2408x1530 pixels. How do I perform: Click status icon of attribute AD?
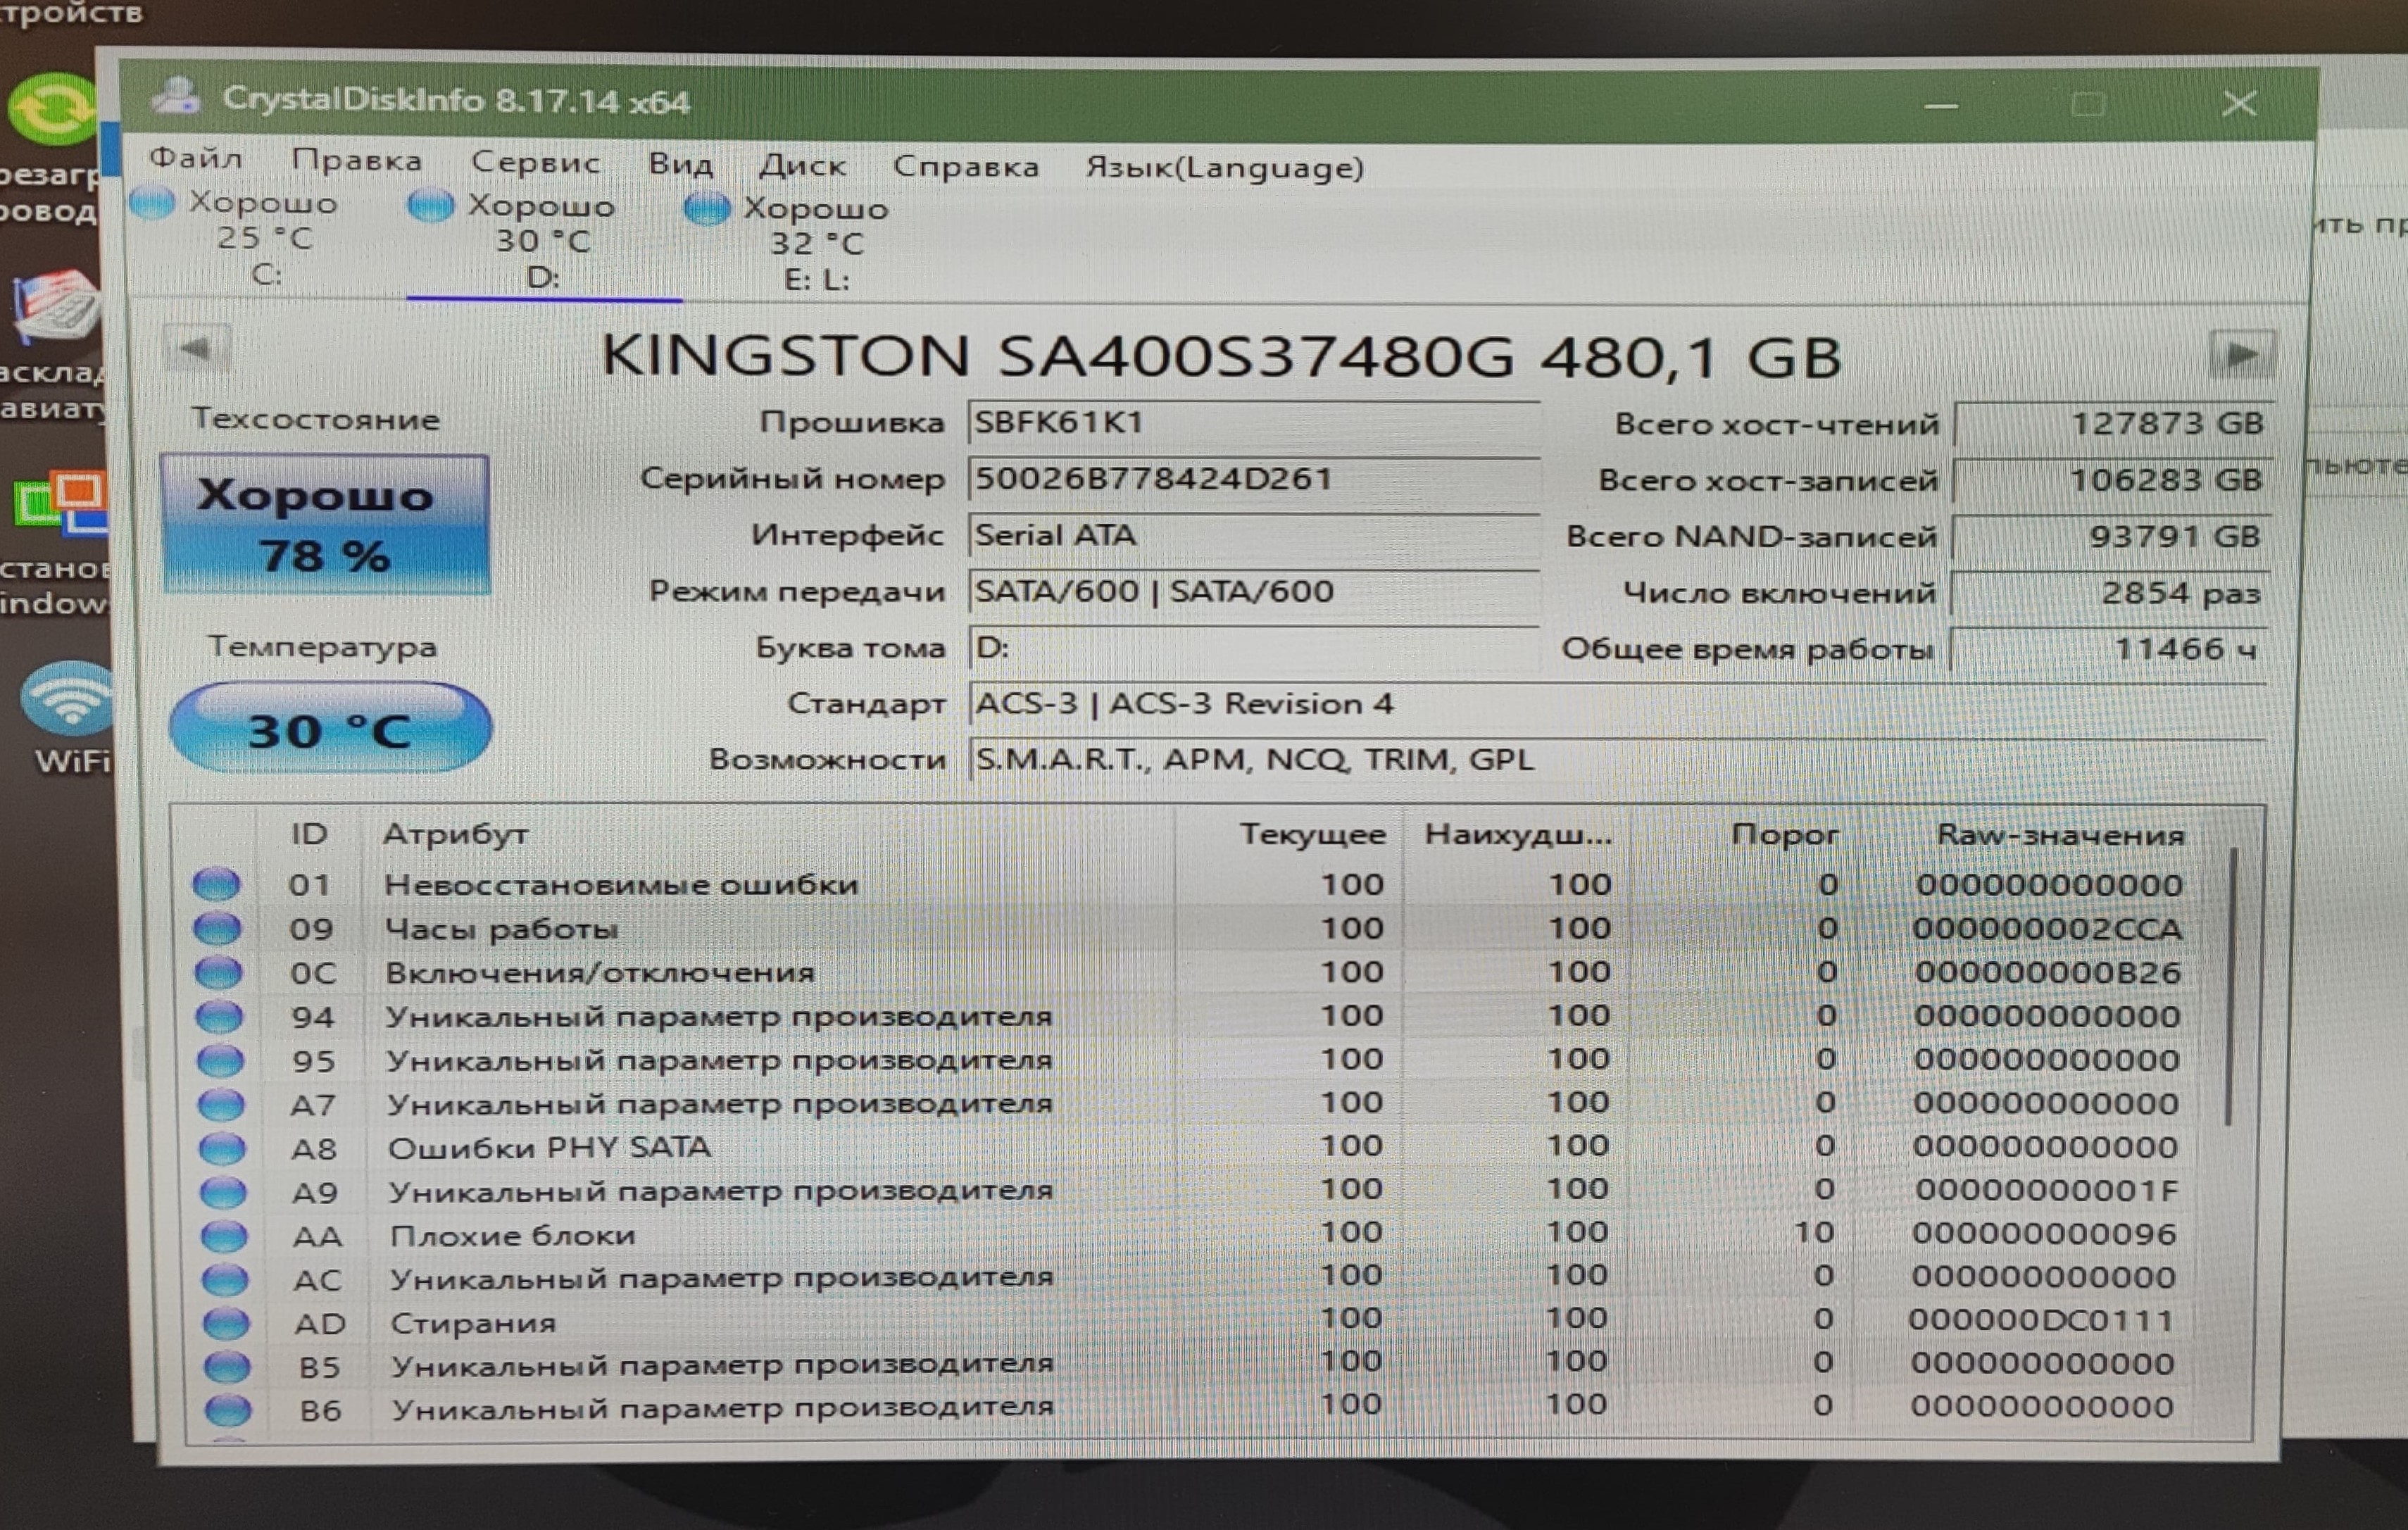(226, 1323)
